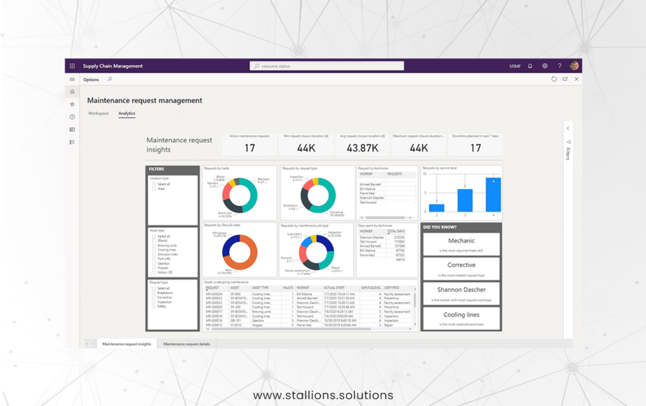Check Area under Location type

154,189
